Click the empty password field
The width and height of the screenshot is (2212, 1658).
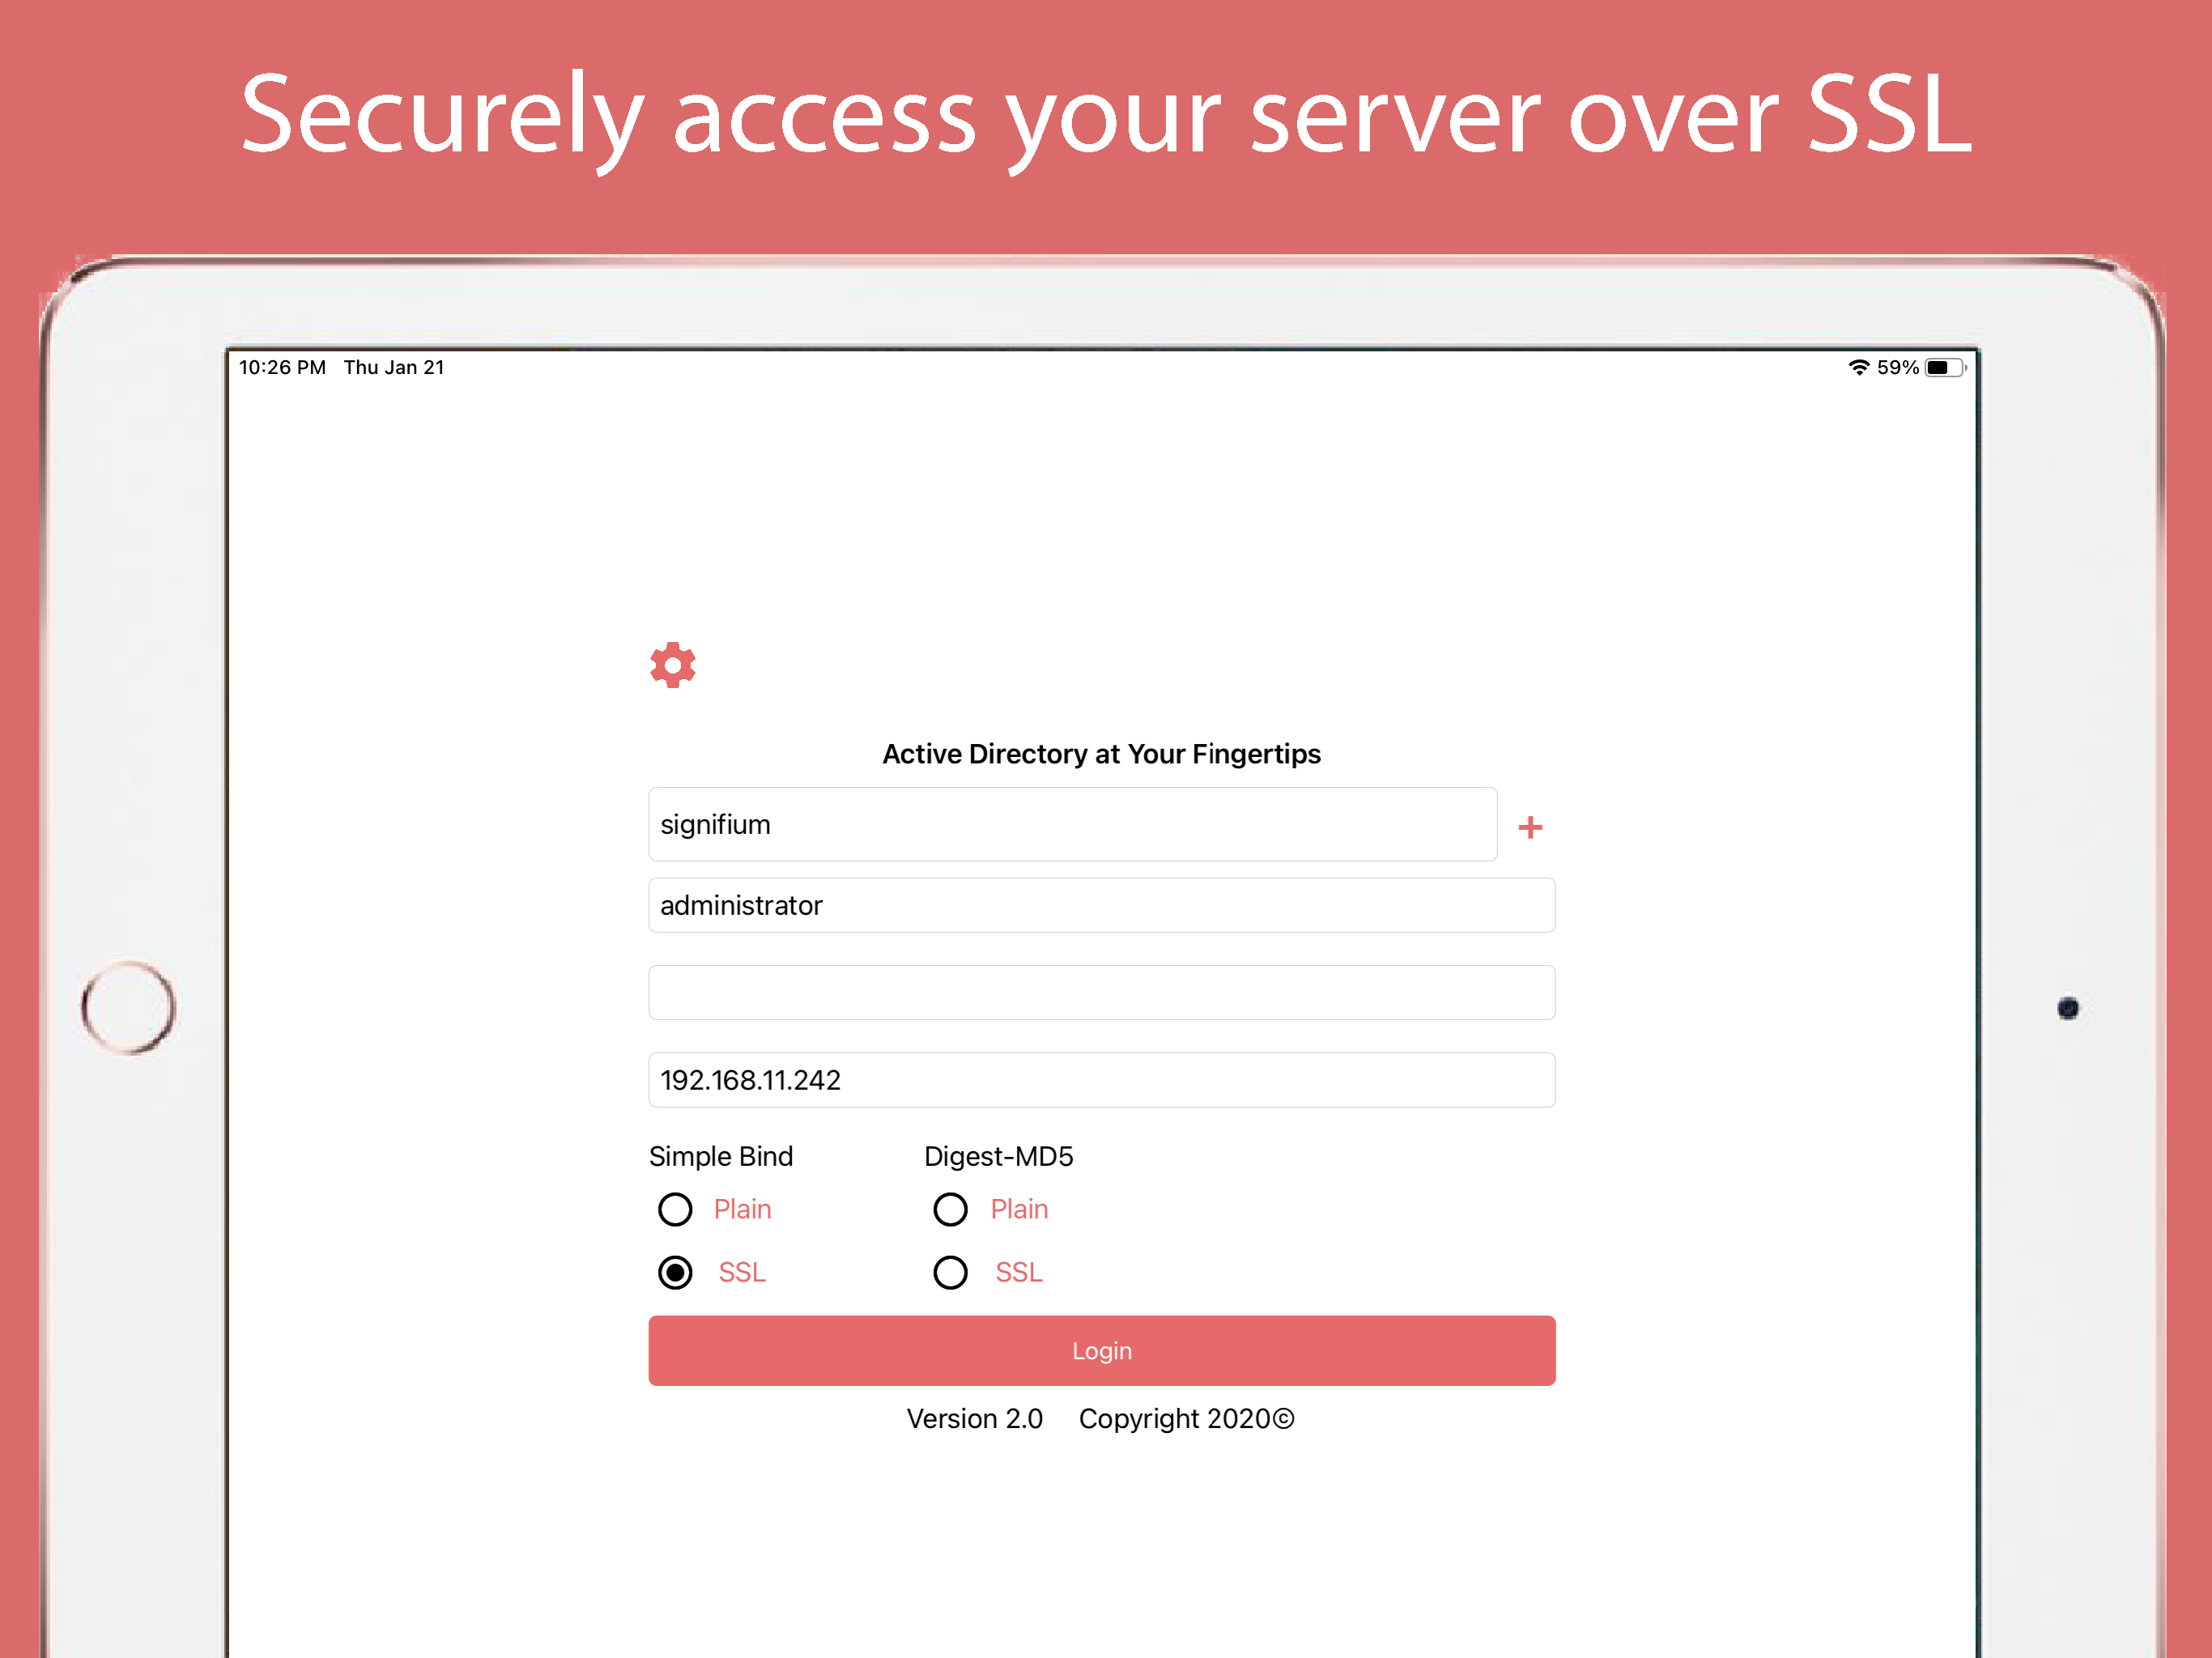coord(1101,992)
